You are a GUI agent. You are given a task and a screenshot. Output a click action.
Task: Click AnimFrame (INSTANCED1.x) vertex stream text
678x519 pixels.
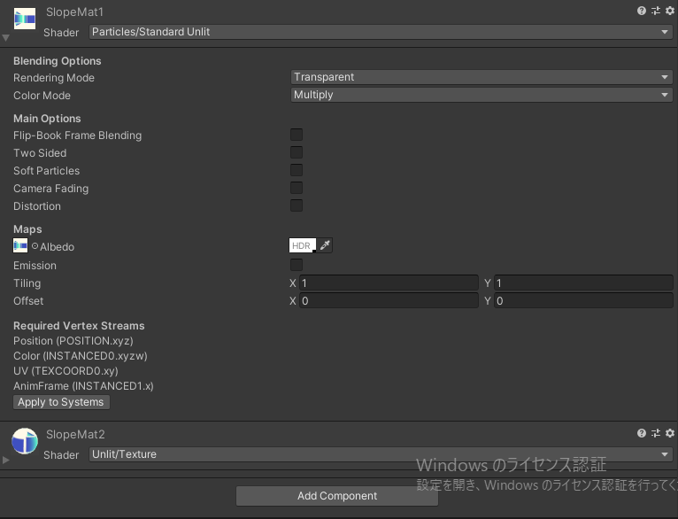(83, 386)
